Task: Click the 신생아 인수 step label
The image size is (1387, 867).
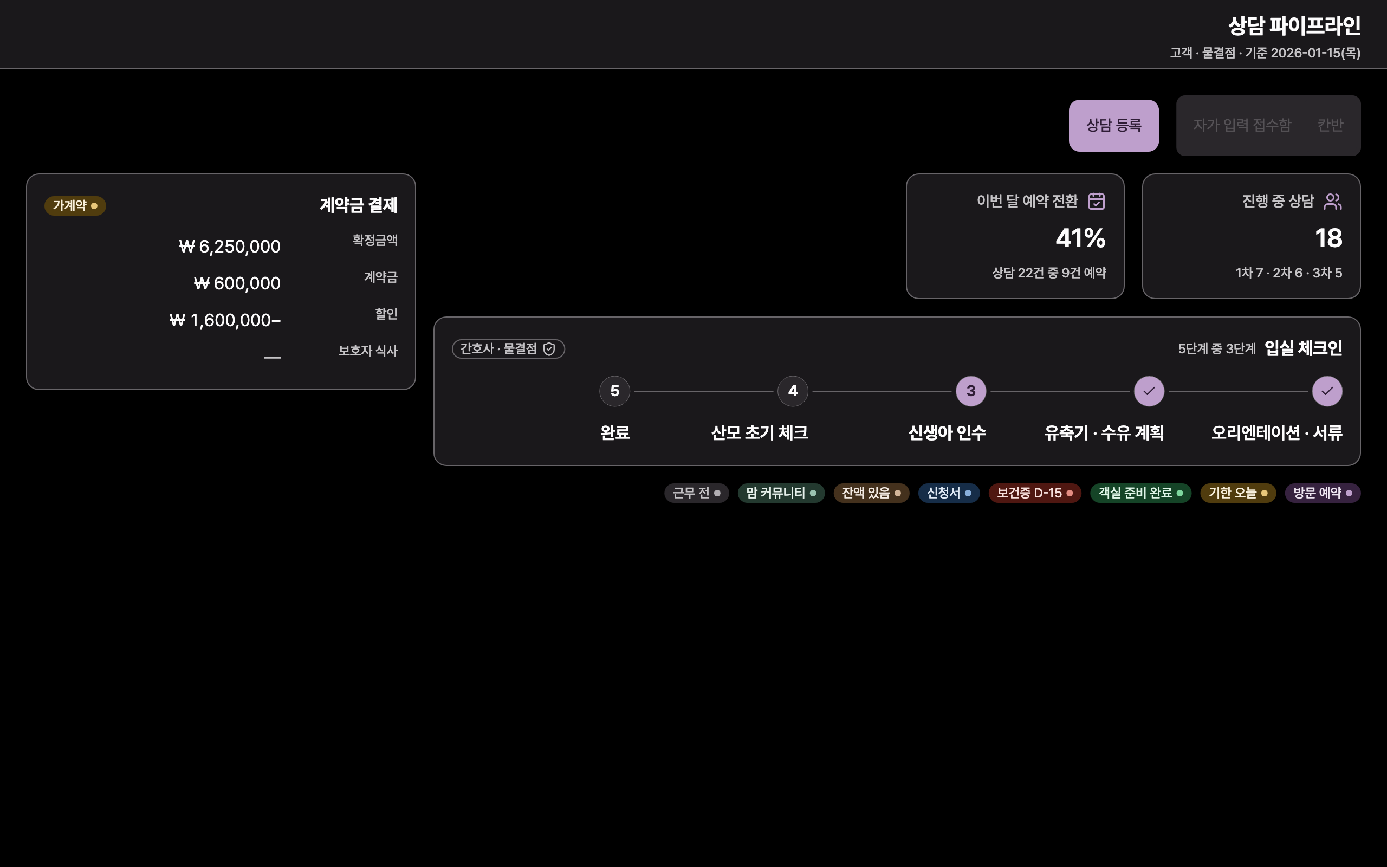Action: click(947, 432)
